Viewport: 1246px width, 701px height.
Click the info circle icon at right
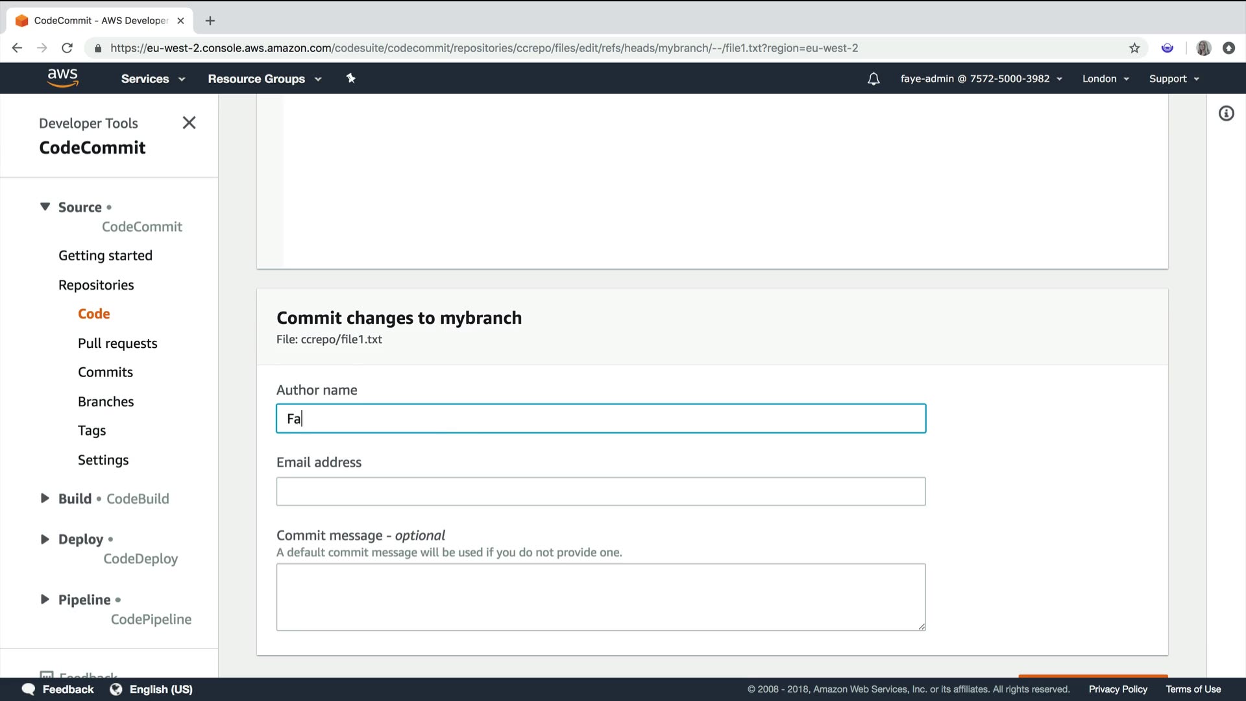(x=1226, y=114)
